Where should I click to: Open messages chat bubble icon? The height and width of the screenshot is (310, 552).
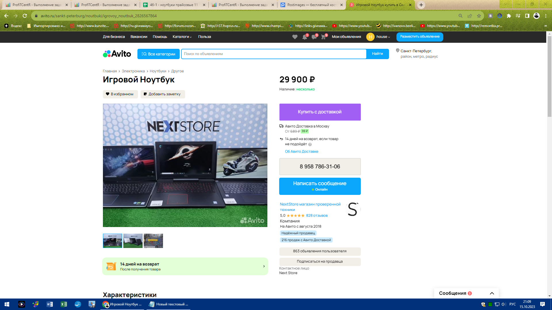(314, 37)
